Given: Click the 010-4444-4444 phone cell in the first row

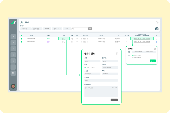Looking at the screenshot, I should tap(85, 39).
